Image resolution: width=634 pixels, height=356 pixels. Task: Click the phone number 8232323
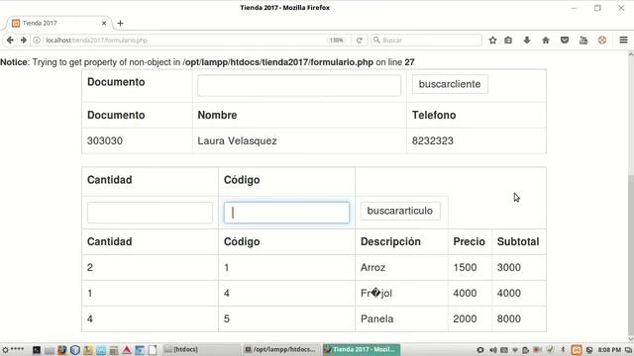coord(433,140)
